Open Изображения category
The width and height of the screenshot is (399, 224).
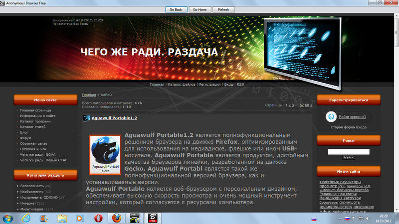click(x=32, y=192)
